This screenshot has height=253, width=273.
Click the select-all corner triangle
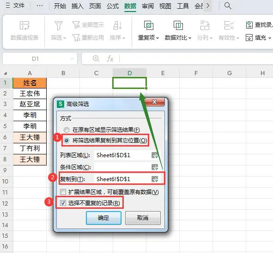pos(6,73)
